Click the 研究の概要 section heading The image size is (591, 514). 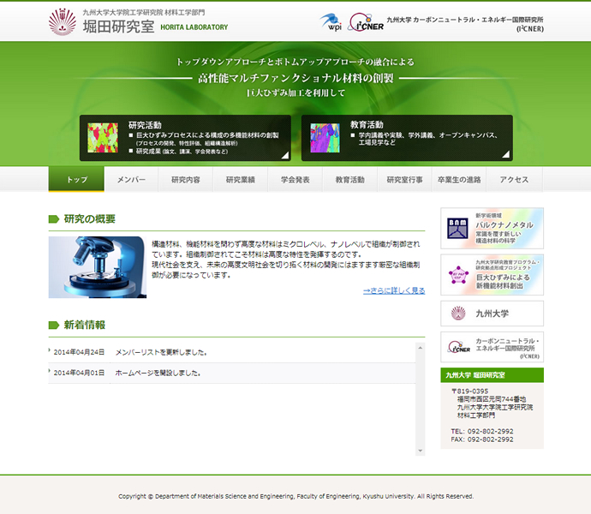point(90,218)
